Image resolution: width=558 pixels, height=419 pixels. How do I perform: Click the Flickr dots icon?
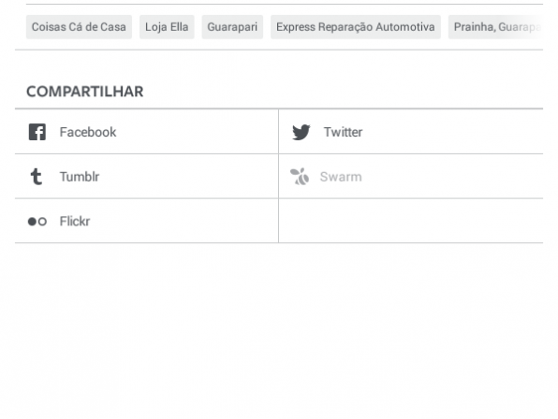(37, 222)
